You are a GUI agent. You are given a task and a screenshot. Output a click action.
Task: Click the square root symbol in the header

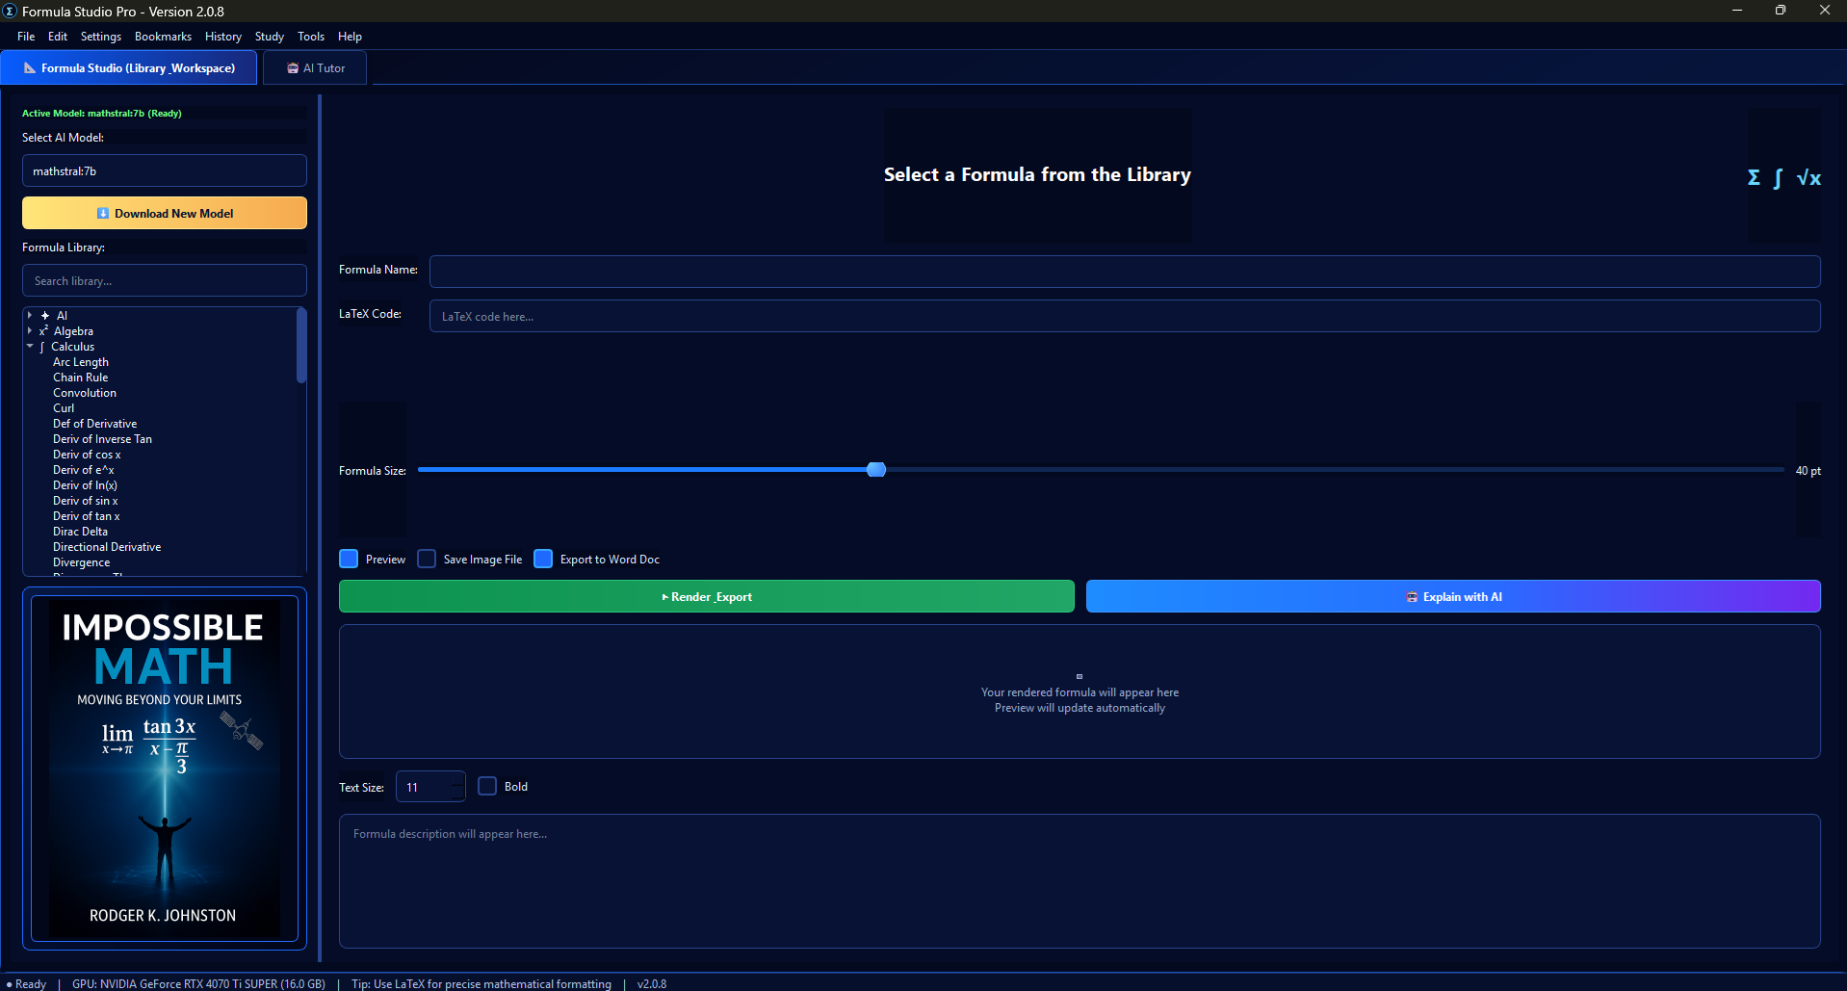pyautogui.click(x=1808, y=177)
